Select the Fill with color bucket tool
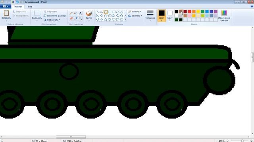Screen dimensions: 254x142 76,13
